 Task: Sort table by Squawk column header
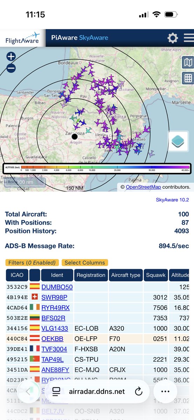point(156,275)
